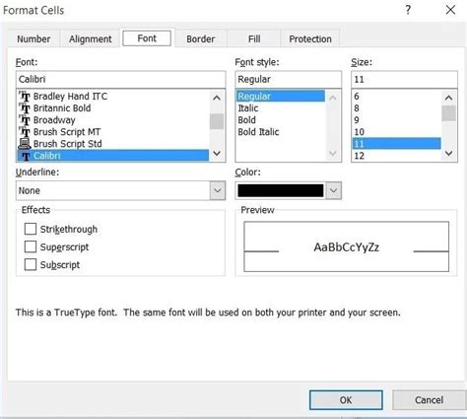This screenshot has height=419, width=467.
Task: Choose font size 9
Action: click(x=357, y=120)
